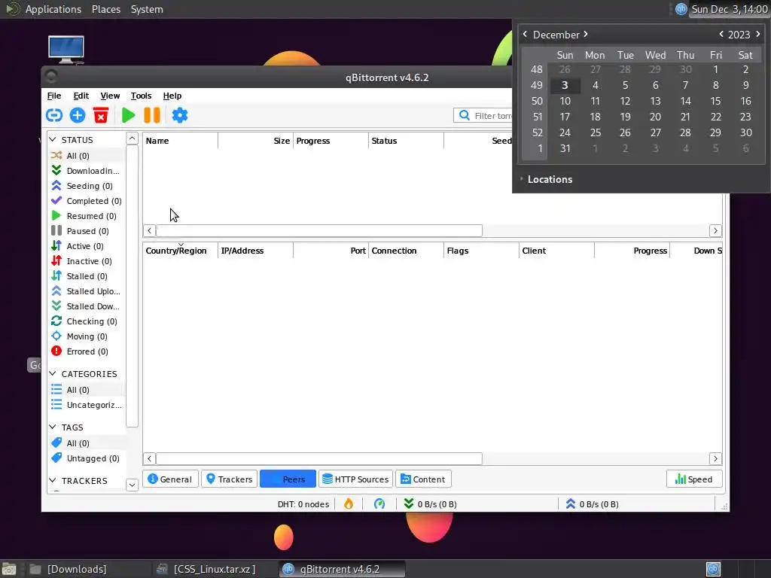This screenshot has height=578, width=771.
Task: Select the Paused (0) filter
Action: coord(87,231)
